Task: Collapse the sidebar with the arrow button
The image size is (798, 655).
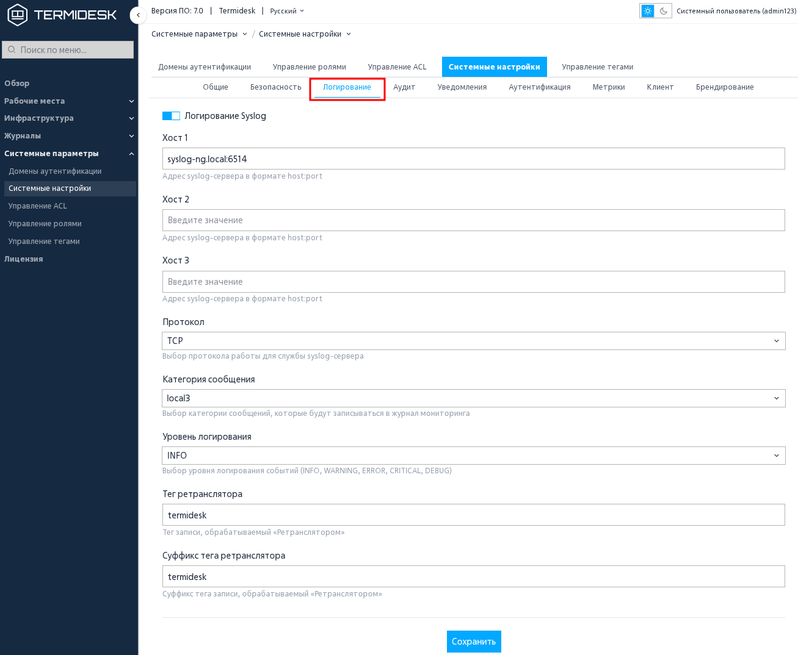Action: (138, 15)
